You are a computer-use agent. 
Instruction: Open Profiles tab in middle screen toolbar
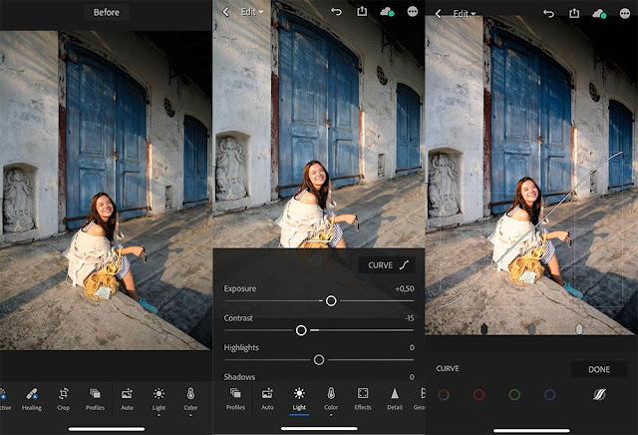click(x=235, y=399)
